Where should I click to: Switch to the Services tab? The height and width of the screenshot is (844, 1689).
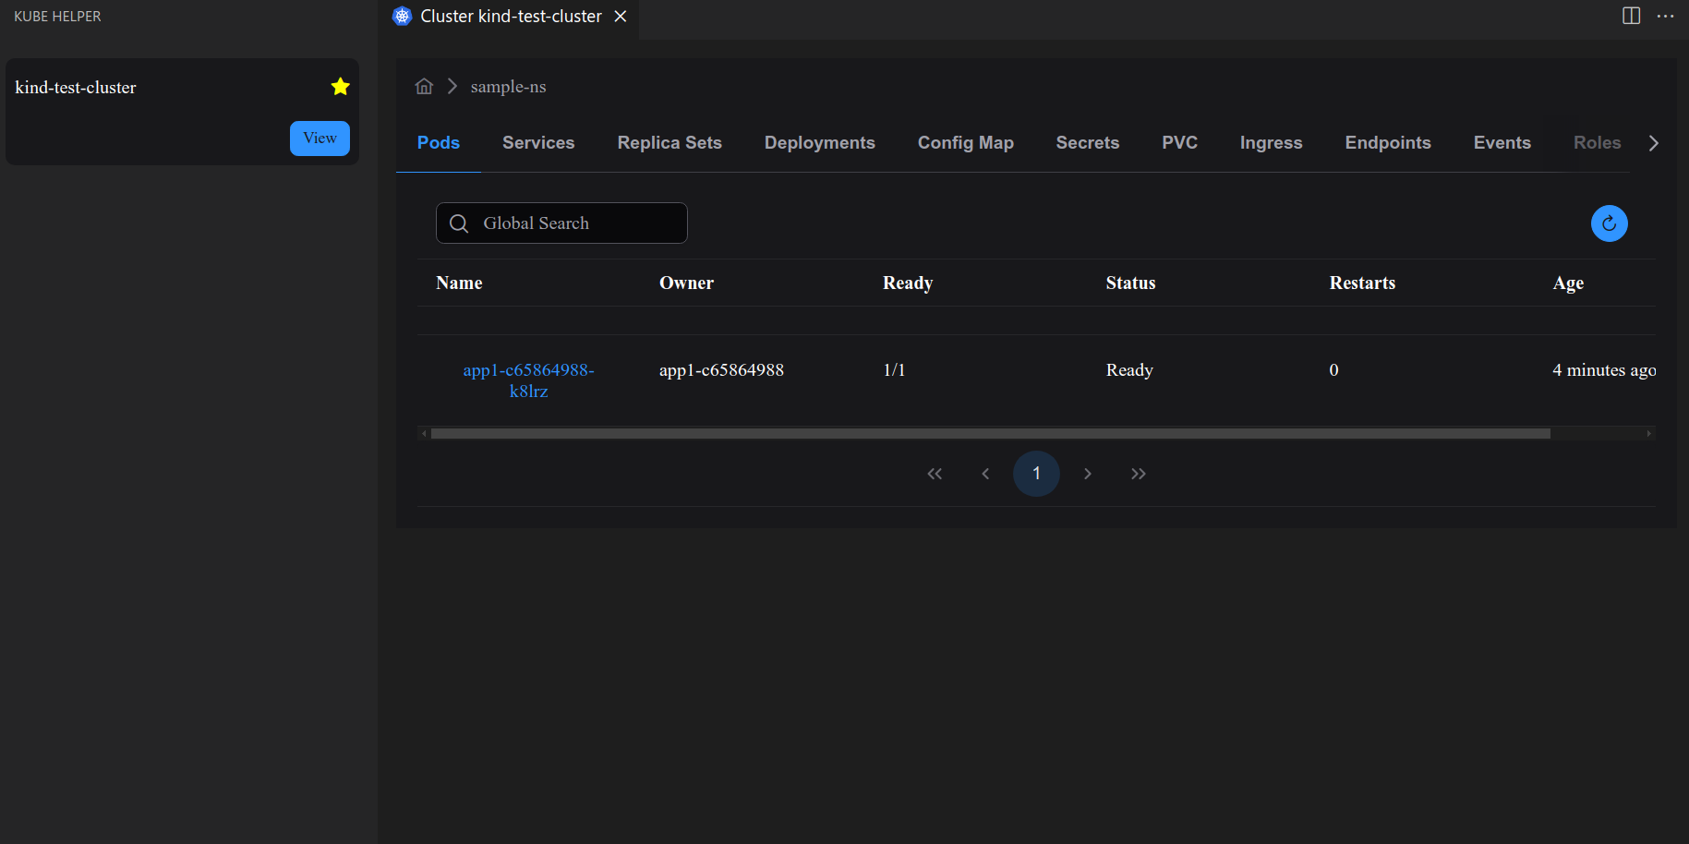(538, 143)
